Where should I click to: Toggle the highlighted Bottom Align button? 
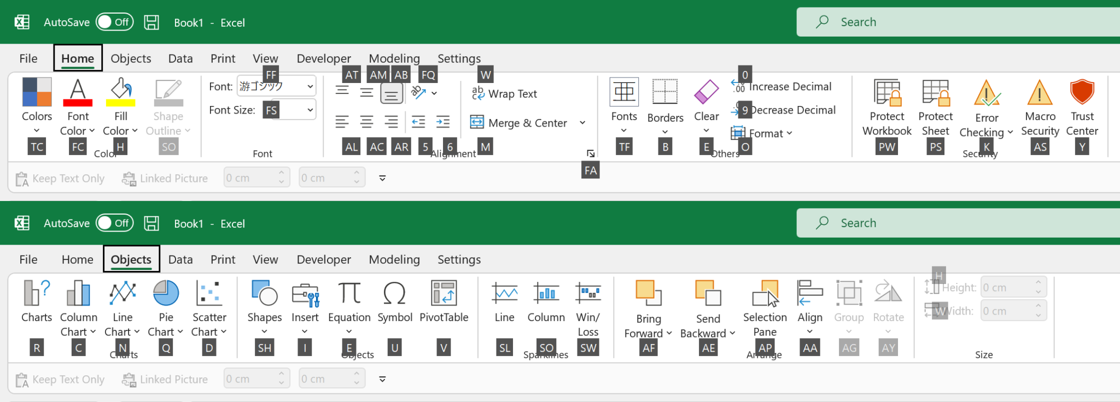[392, 93]
